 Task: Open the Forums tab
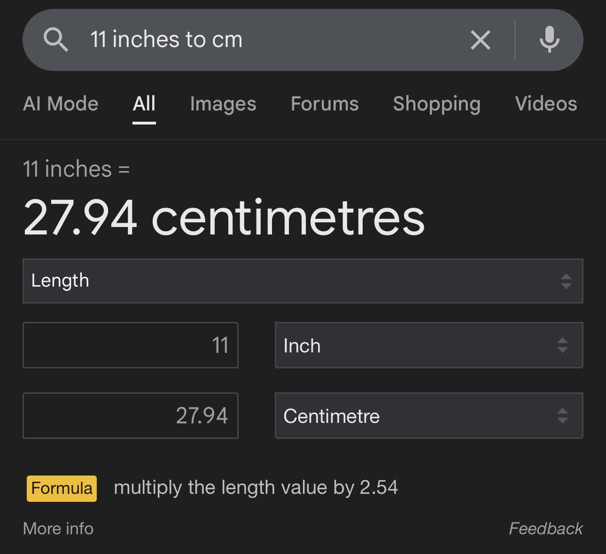(x=325, y=104)
